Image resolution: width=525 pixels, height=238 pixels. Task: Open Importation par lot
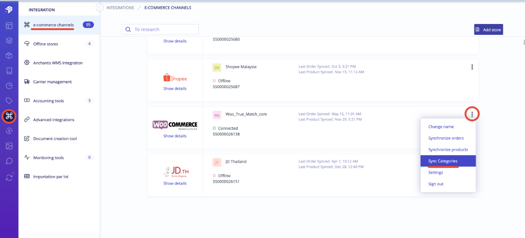coord(59,176)
